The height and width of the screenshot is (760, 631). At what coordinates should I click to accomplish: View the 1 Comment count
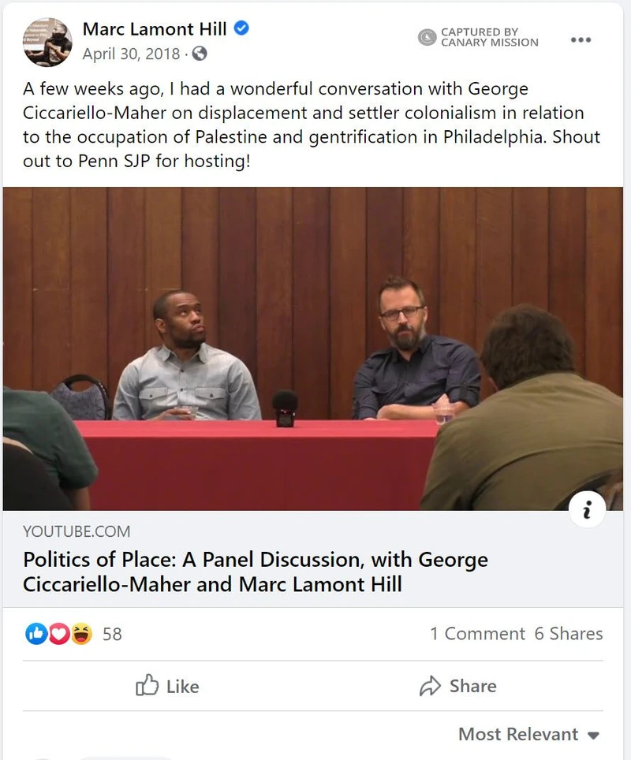[x=477, y=633]
